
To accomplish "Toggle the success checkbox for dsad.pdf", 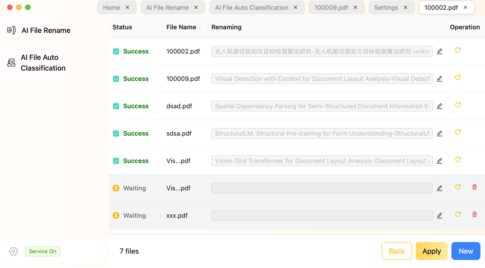I will (x=116, y=106).
